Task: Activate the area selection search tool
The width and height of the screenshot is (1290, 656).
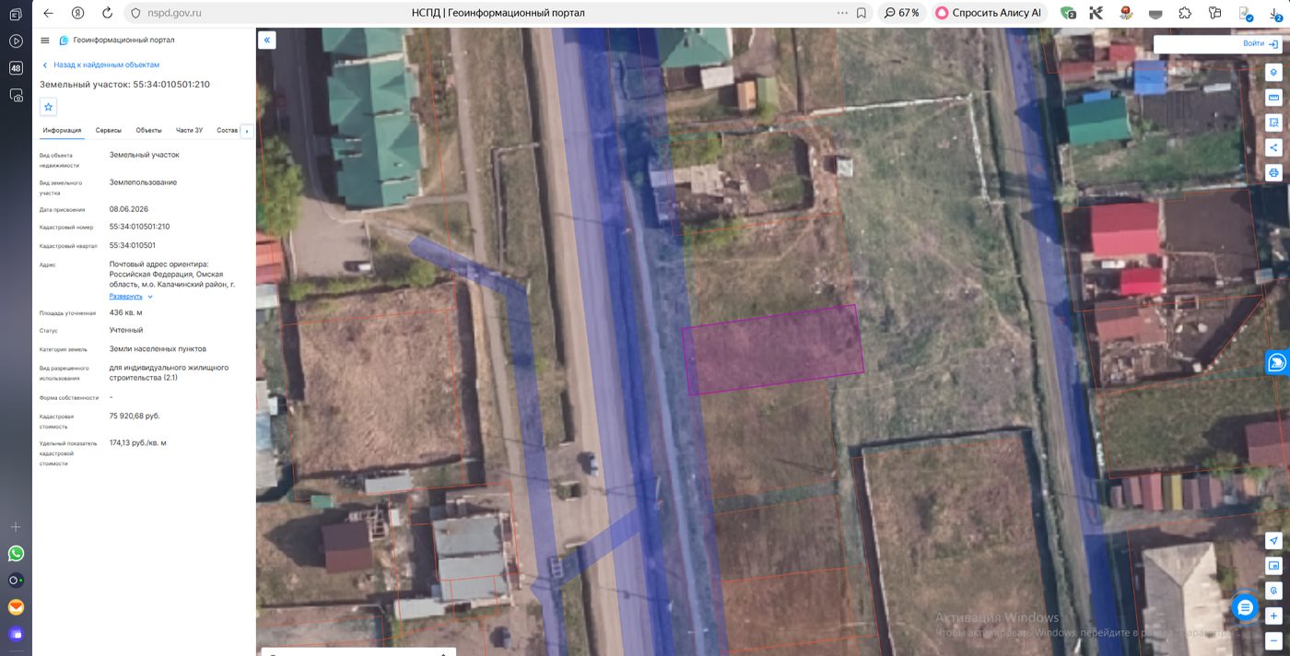Action: point(1274,122)
